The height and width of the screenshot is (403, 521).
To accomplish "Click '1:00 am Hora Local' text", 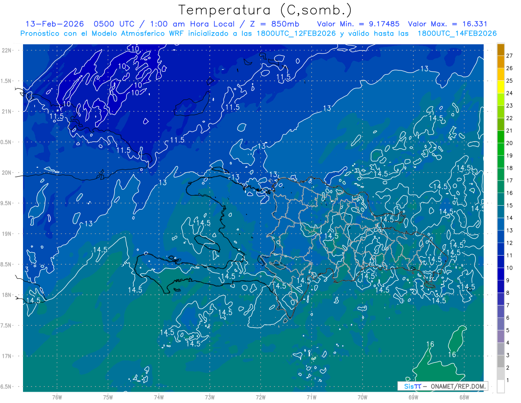I will (192, 24).
